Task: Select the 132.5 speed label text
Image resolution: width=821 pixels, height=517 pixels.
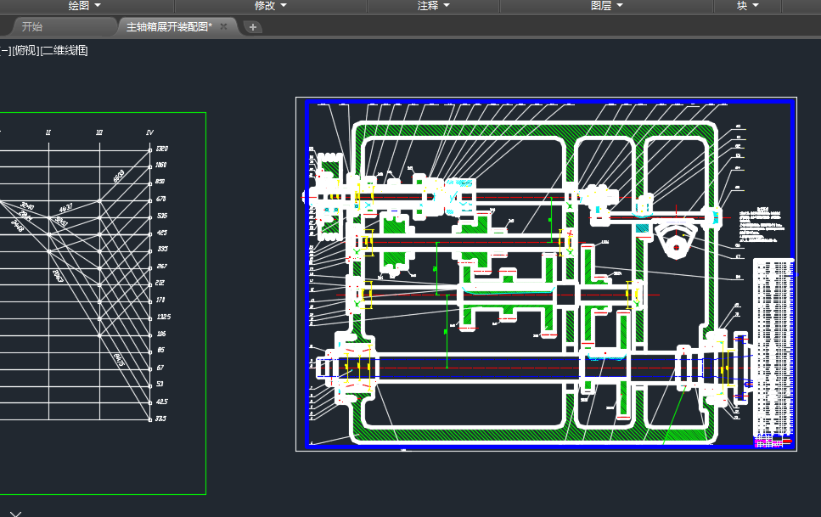Action: point(163,317)
